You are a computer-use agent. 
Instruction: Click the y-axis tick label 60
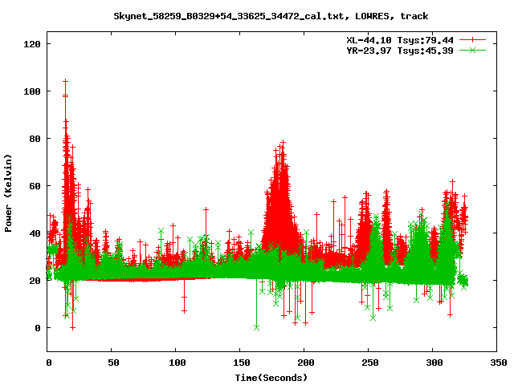point(35,186)
